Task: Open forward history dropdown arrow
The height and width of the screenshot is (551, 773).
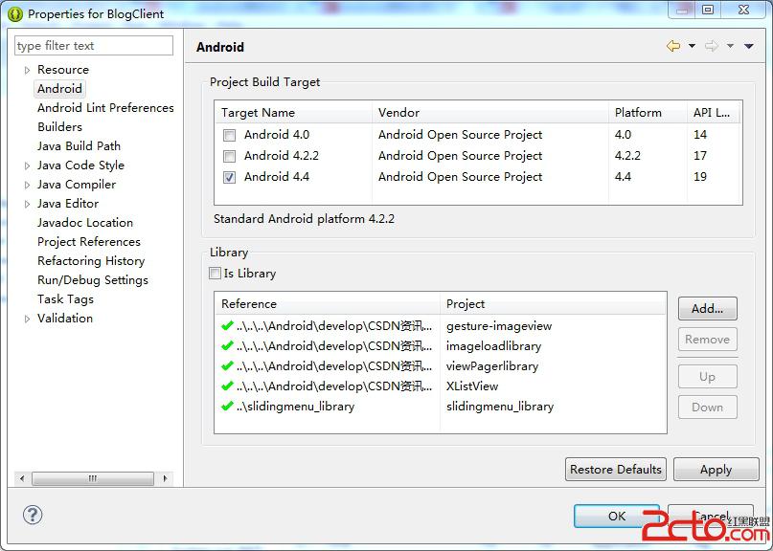Action: tap(730, 46)
